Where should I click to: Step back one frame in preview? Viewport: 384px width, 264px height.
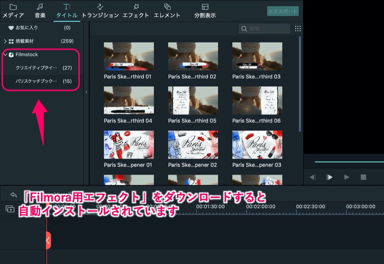click(x=313, y=177)
